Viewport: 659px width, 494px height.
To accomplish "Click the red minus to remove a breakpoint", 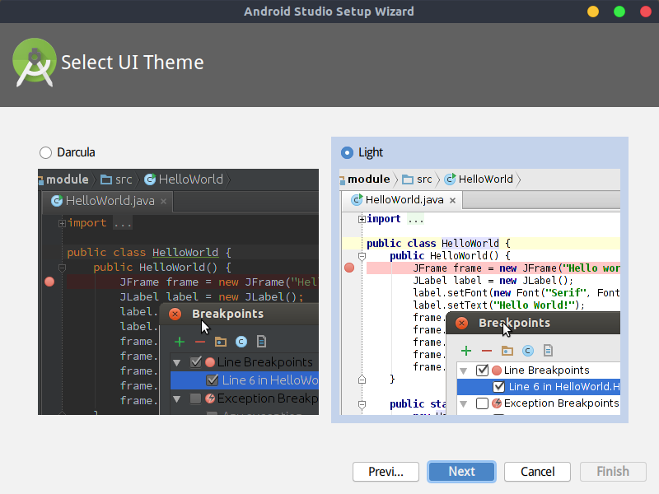I will [x=488, y=350].
